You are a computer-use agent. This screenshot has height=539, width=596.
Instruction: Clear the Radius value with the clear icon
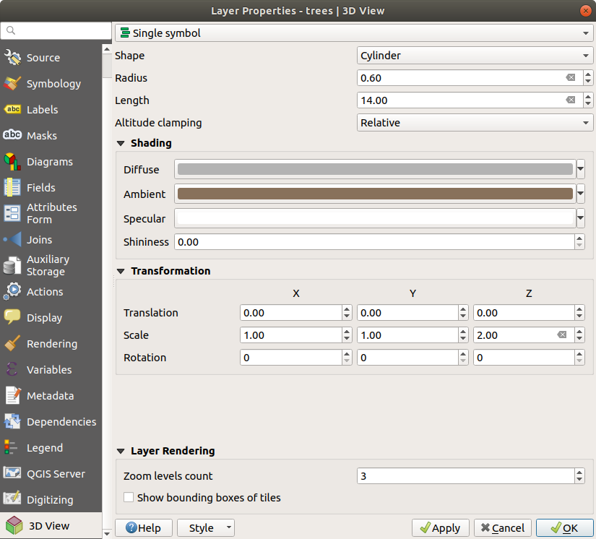click(571, 78)
